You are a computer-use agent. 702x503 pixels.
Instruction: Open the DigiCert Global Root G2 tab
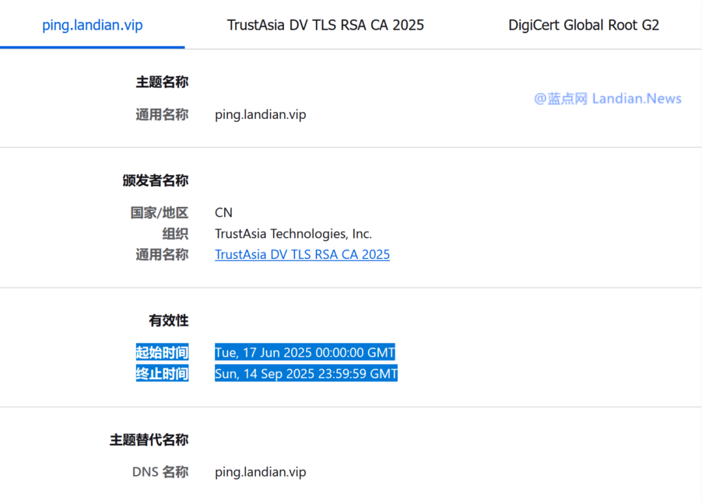(x=583, y=25)
